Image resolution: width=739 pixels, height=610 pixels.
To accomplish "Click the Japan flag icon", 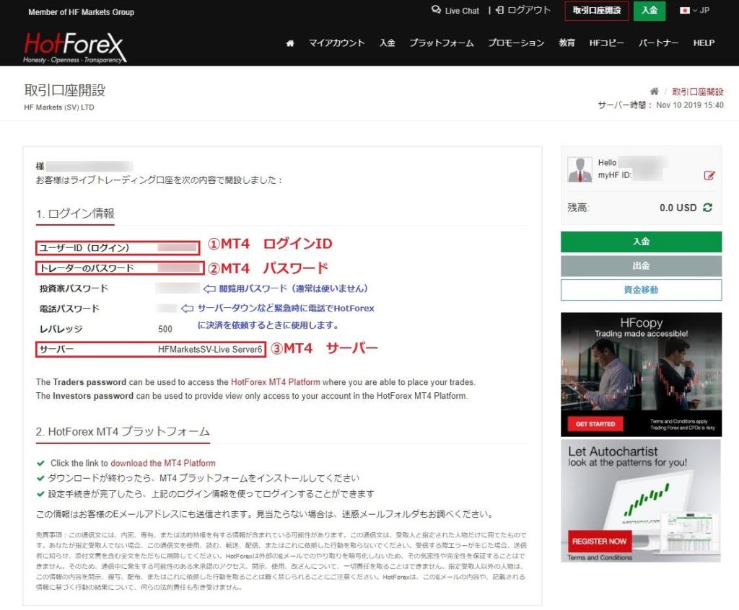I will pyautogui.click(x=684, y=10).
